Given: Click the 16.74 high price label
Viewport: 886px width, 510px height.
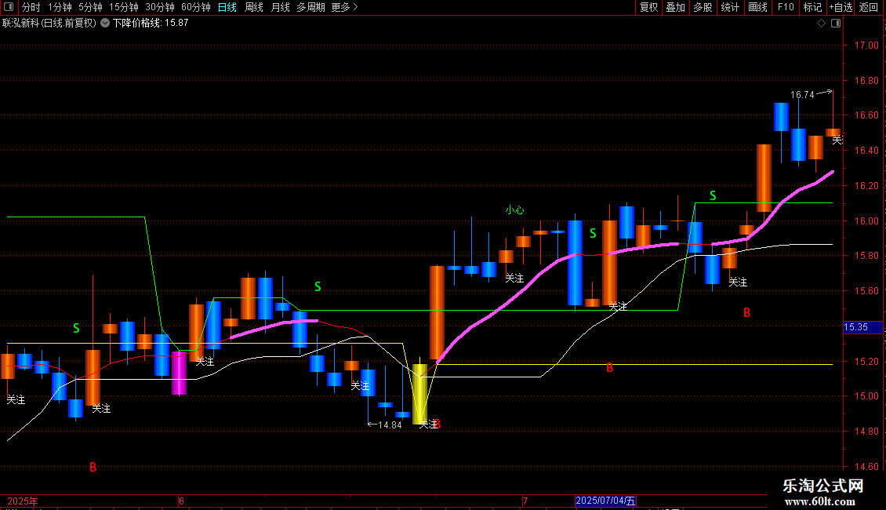Looking at the screenshot, I should [x=802, y=95].
